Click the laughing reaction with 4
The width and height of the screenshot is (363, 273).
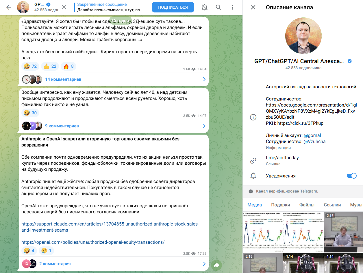tap(29, 251)
